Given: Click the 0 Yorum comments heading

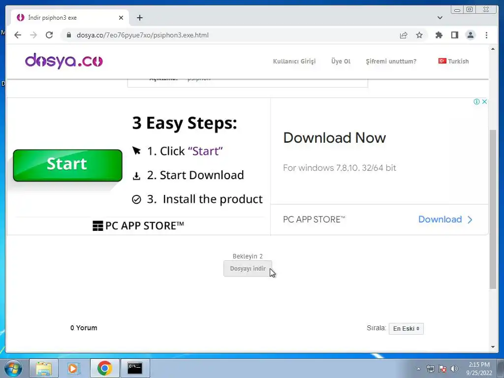Looking at the screenshot, I should pyautogui.click(x=84, y=328).
